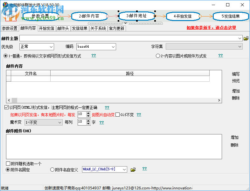Click the 每列 value field showing 10
This screenshot has width=250, height=191.
pos(82,122)
